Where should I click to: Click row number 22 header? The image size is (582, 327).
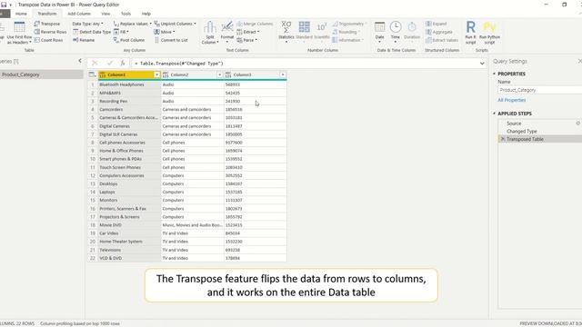tap(93, 258)
